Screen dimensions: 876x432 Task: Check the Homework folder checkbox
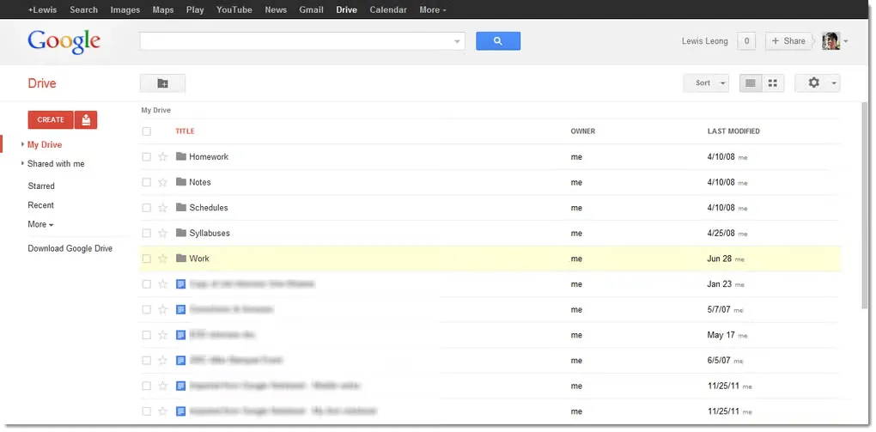click(x=146, y=157)
